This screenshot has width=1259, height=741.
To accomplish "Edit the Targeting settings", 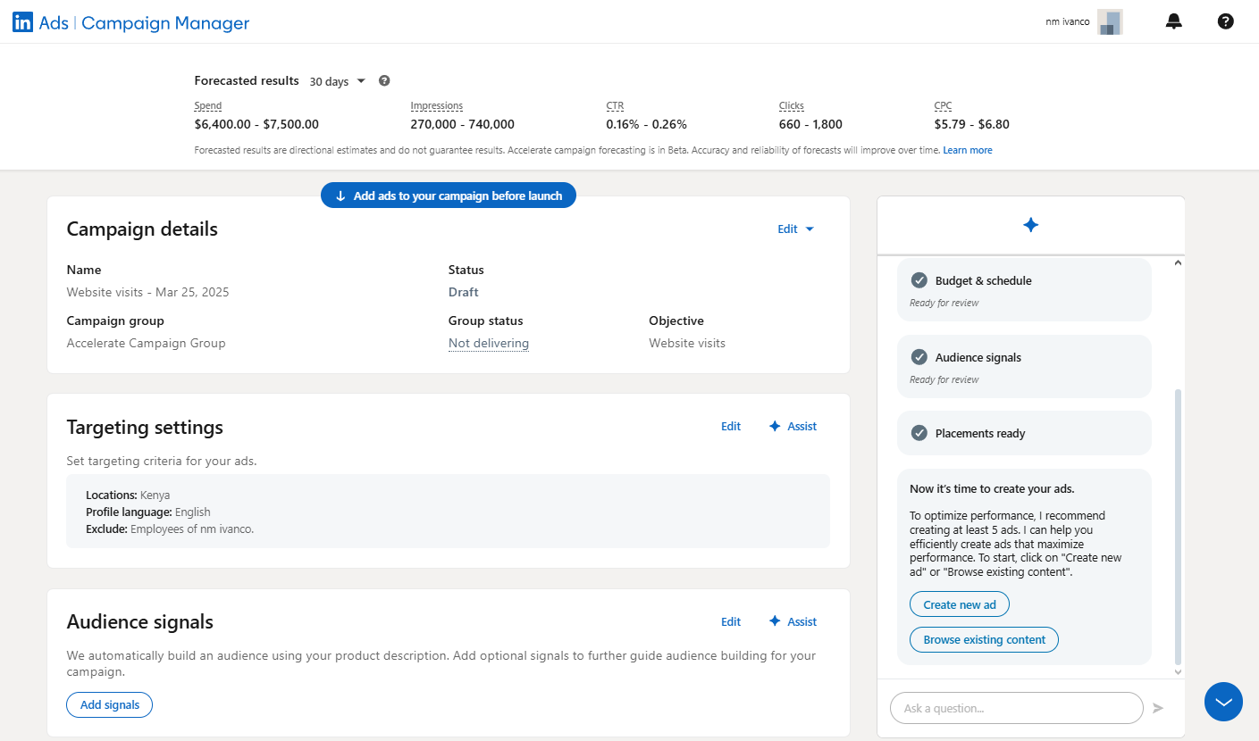I will [731, 427].
